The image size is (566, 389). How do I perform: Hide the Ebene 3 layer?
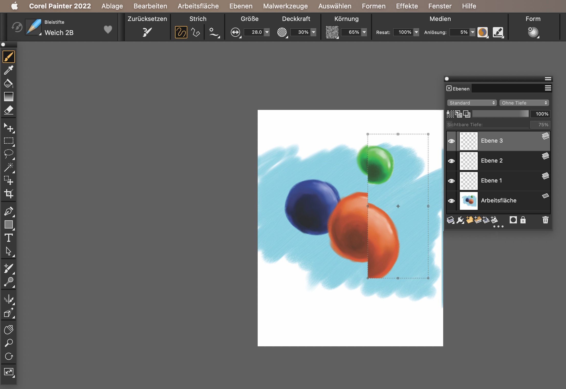451,141
